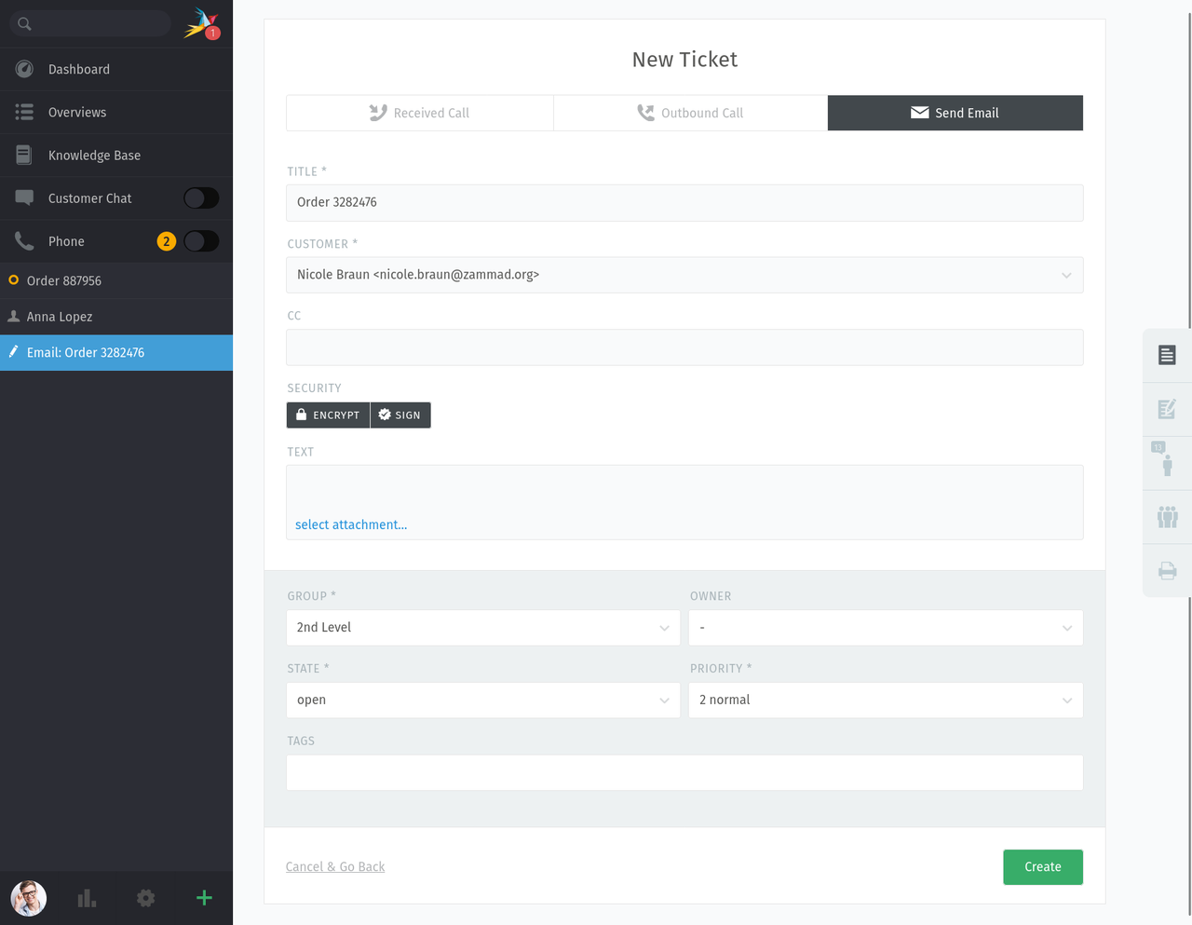Open the reporting statistics icon
Viewport: 1192px width, 925px height.
(86, 898)
